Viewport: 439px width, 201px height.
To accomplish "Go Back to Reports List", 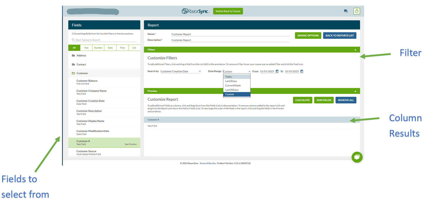I will (340, 36).
